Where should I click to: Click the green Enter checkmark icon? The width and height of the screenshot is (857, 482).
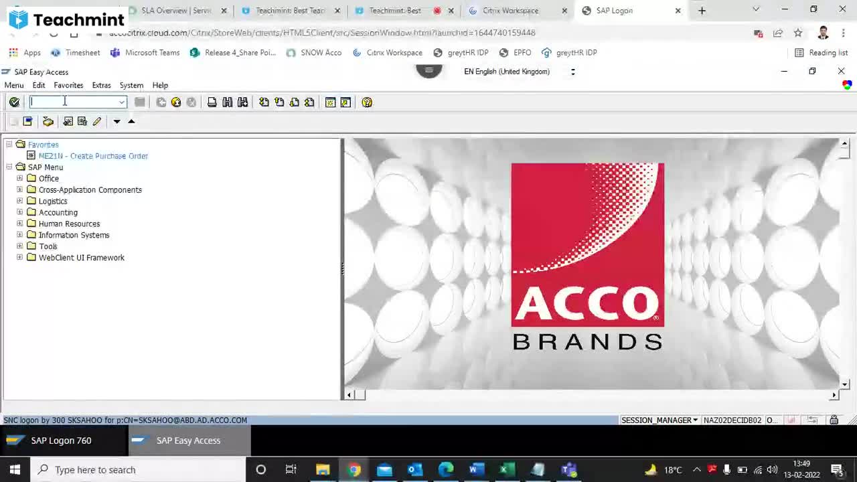pos(14,102)
